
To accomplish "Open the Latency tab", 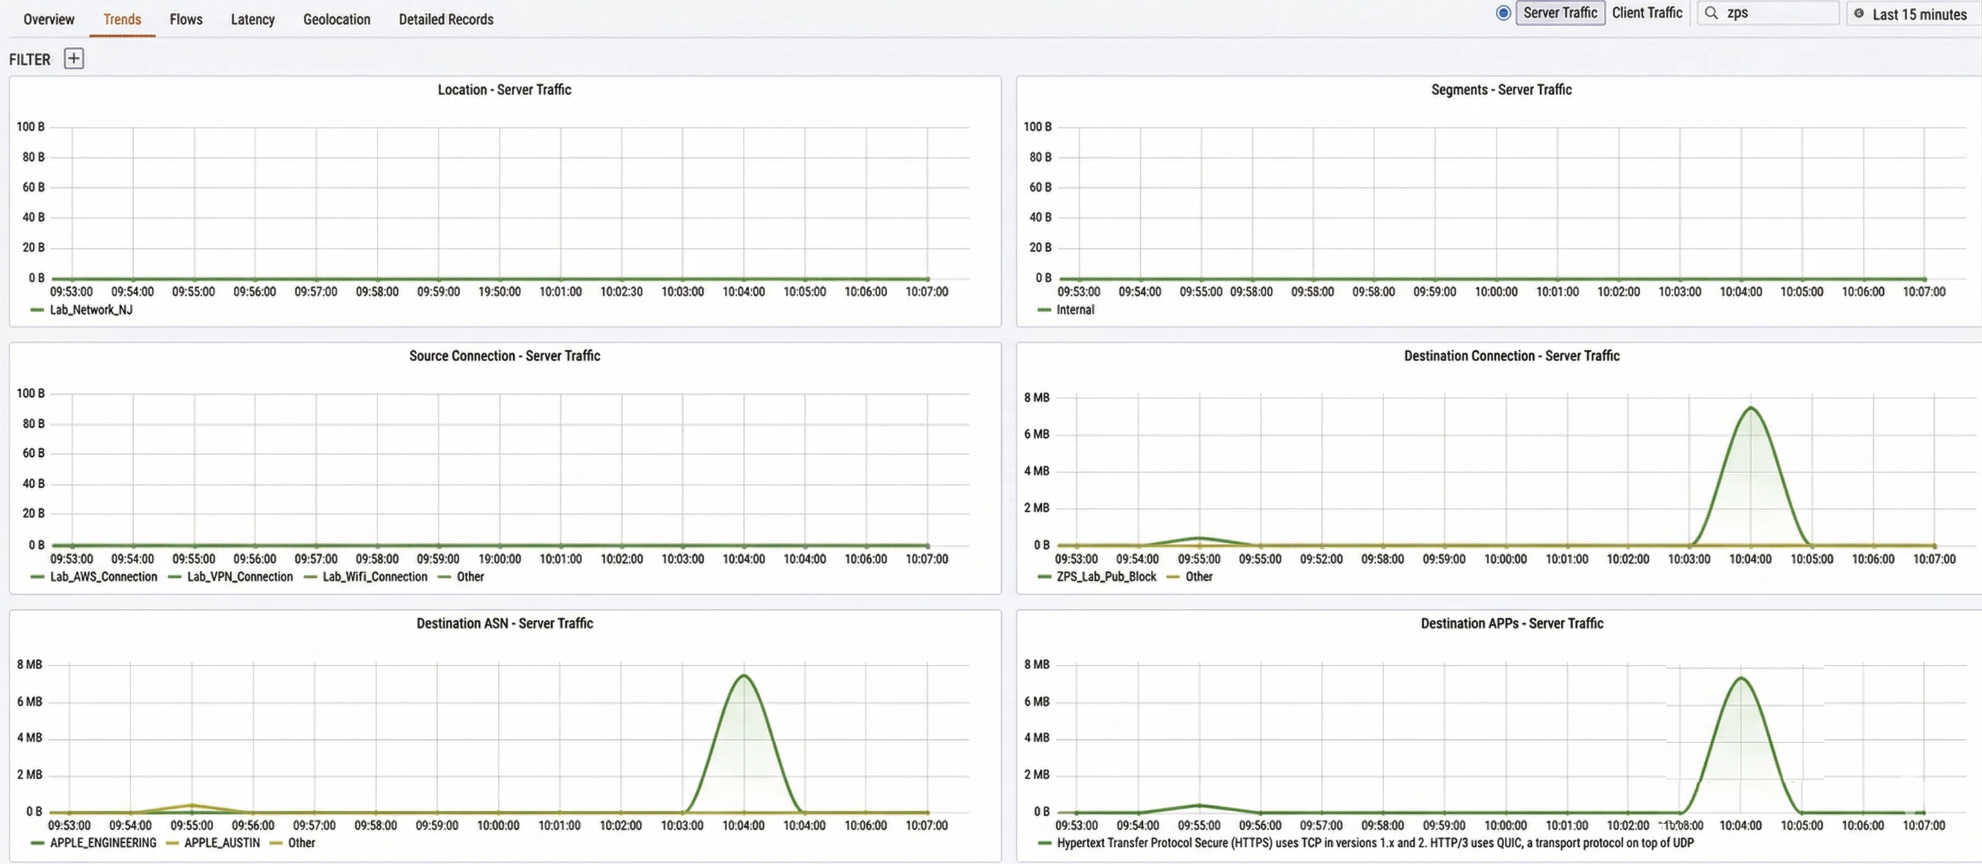I will 252,19.
